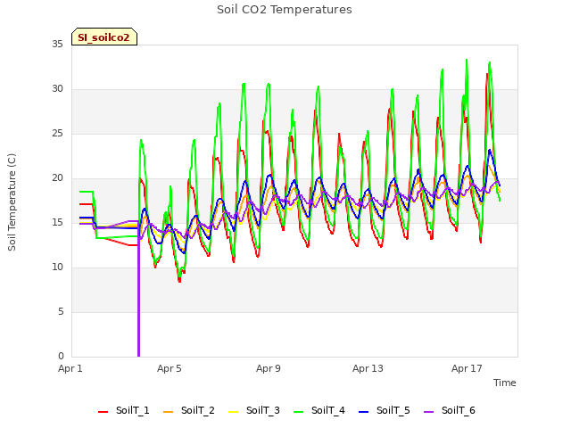This screenshot has width=571, height=428.
Task: Click the 10 y-axis tick label
Action: [x=57, y=267]
